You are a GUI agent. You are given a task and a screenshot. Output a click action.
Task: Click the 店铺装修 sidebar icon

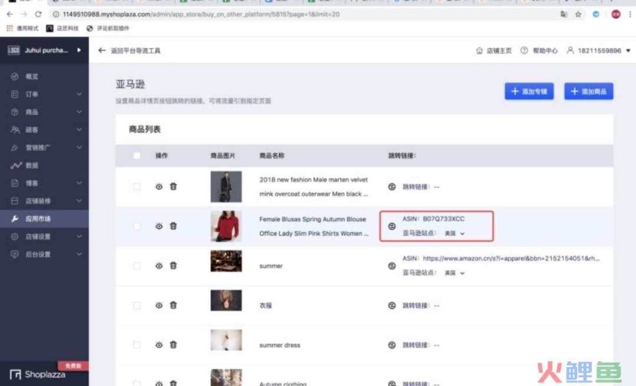tap(15, 201)
